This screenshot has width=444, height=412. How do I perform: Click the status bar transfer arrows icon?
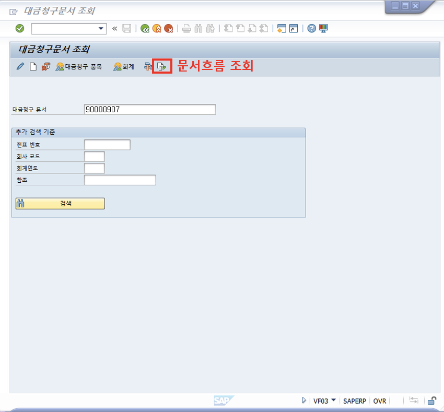[414, 401]
